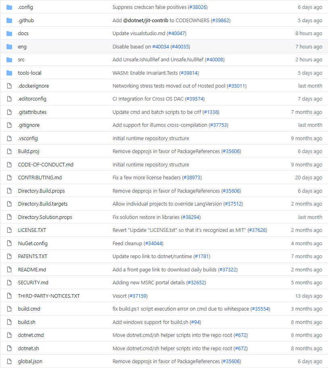Open the CONTRIBUTING.md file
This screenshot has width=328, height=368.
pyautogui.click(x=40, y=178)
